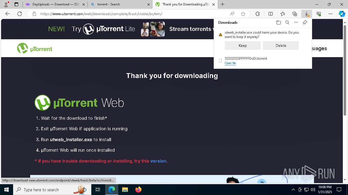Open the tab actions menu icon
Screen dimensions: 348x195
point(16,4)
